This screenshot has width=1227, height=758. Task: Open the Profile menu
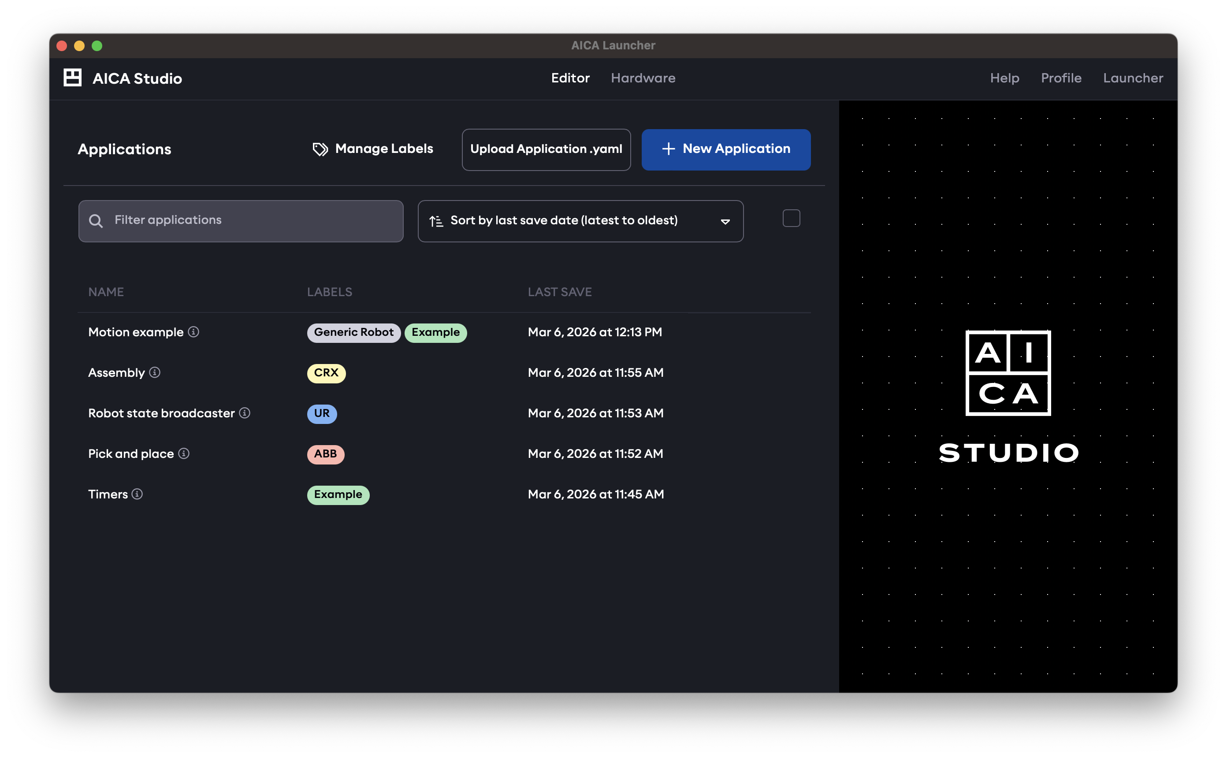tap(1060, 78)
